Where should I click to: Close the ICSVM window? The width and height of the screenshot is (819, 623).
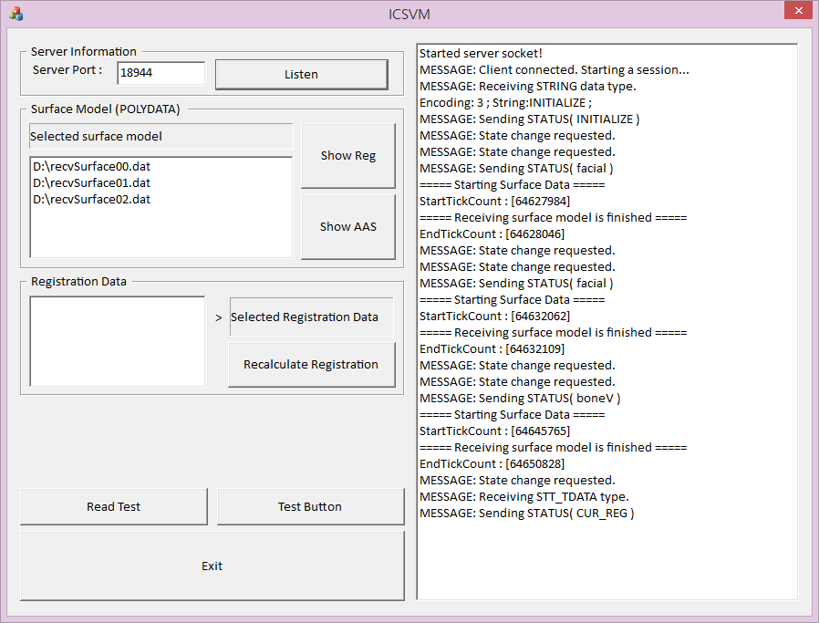pyautogui.click(x=797, y=11)
